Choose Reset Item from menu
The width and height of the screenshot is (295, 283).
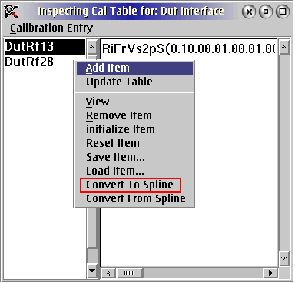(x=113, y=143)
